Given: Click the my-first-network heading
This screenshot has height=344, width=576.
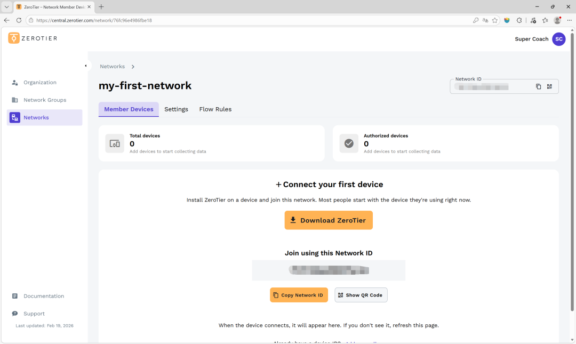Looking at the screenshot, I should coord(145,86).
